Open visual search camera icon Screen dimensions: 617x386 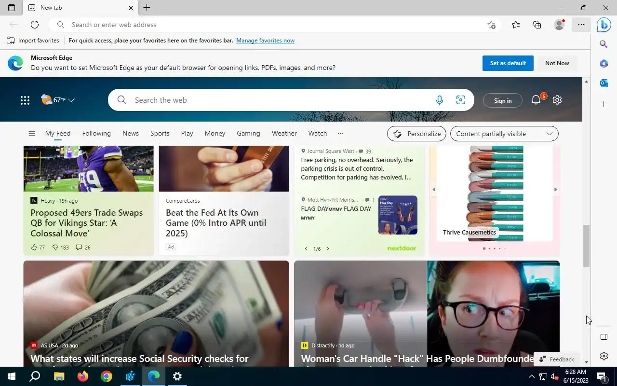point(461,100)
